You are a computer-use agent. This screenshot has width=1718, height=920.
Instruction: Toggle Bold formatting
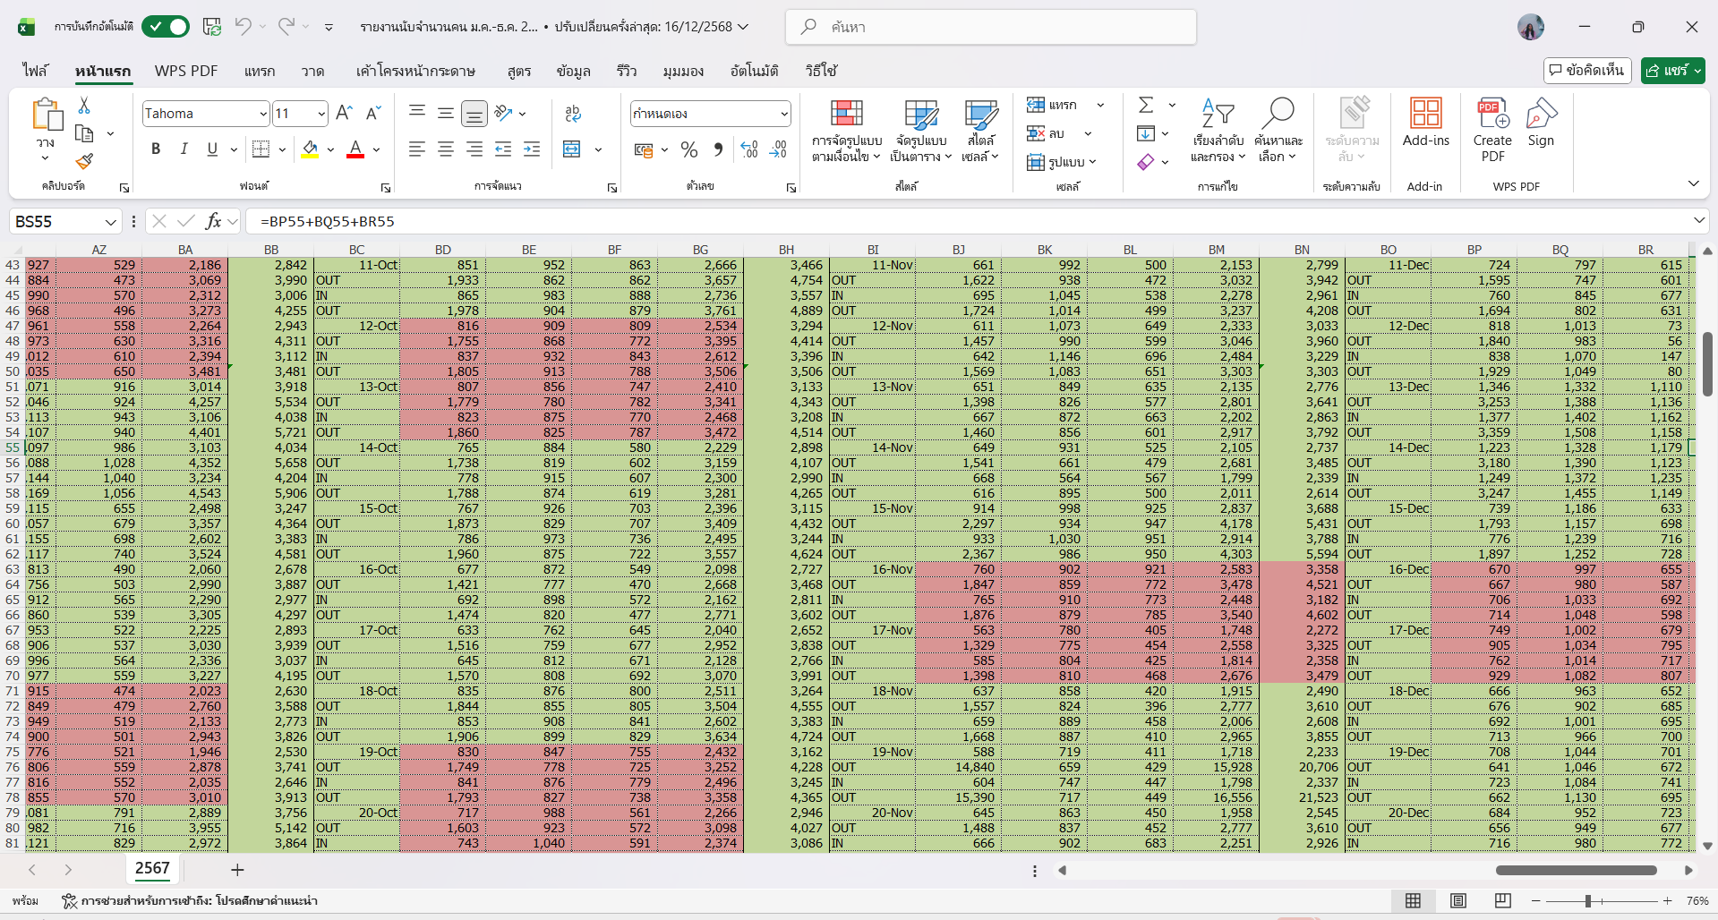pyautogui.click(x=156, y=149)
